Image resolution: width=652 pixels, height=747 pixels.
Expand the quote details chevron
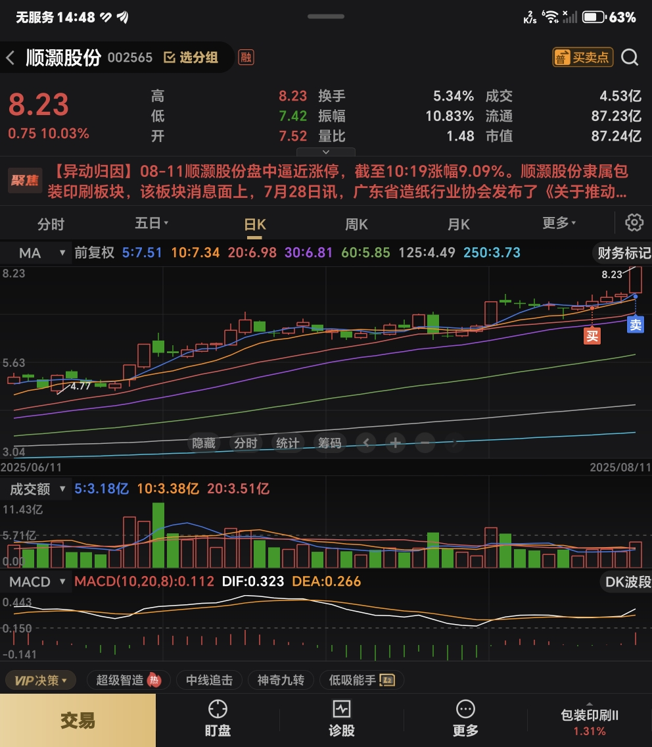coord(326,152)
